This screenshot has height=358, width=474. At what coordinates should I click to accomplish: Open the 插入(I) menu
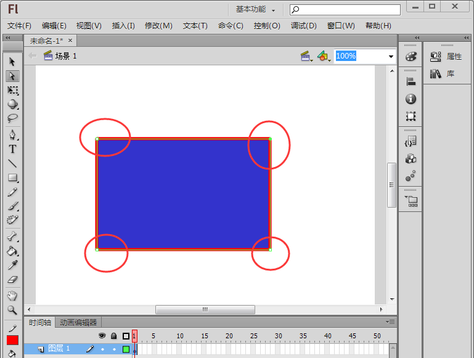click(123, 26)
